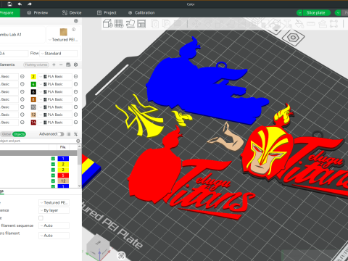348x261 pixels.
Task: Click the object list vertical scrollbar
Action: (79, 166)
